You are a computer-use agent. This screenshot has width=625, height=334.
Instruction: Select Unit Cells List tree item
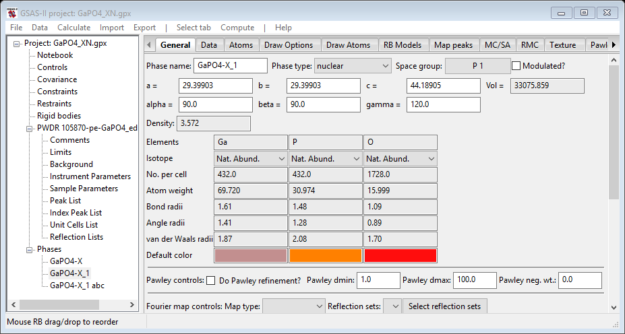[73, 225]
